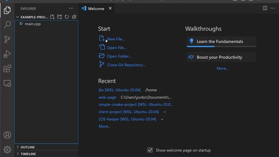Open Boost your Productivity walkthrough
The width and height of the screenshot is (279, 157).
221,57
